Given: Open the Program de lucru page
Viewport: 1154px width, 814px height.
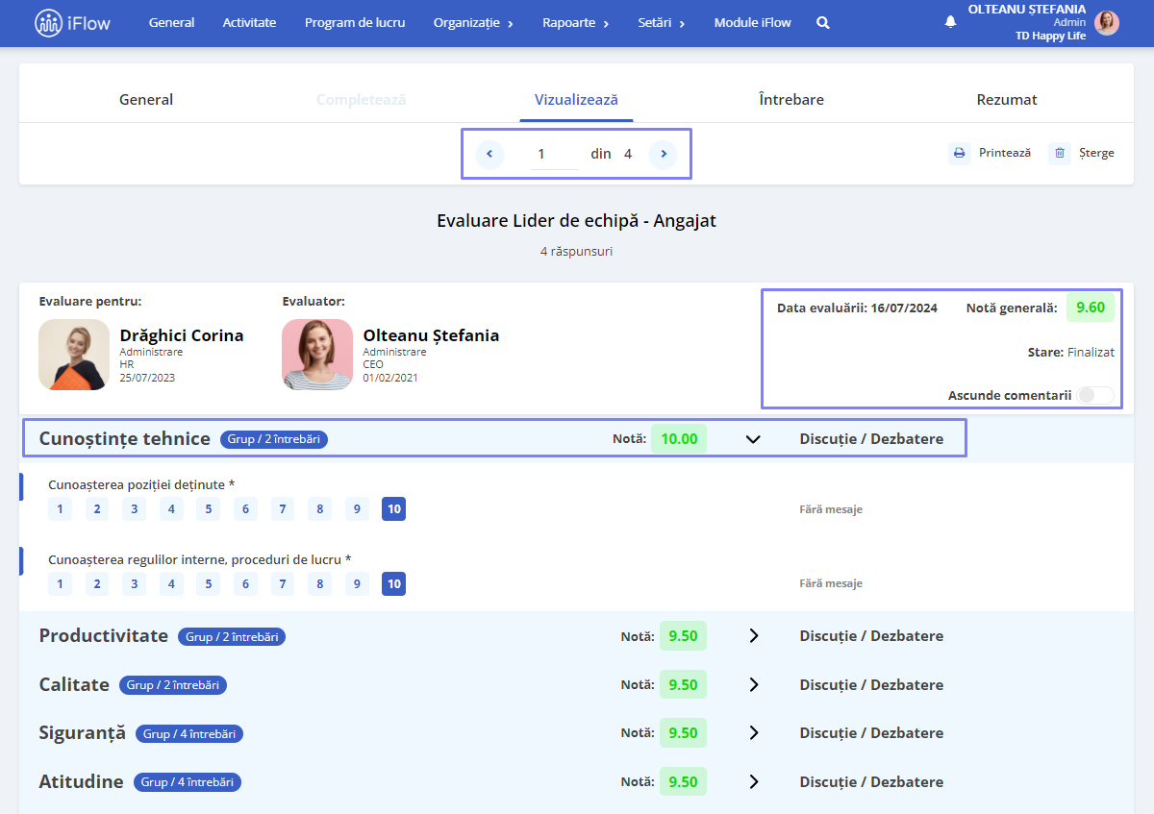Looking at the screenshot, I should (x=355, y=23).
